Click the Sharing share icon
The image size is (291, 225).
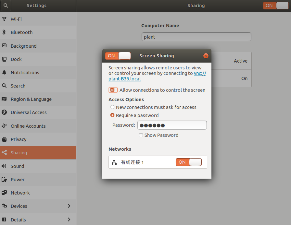tap(4, 152)
